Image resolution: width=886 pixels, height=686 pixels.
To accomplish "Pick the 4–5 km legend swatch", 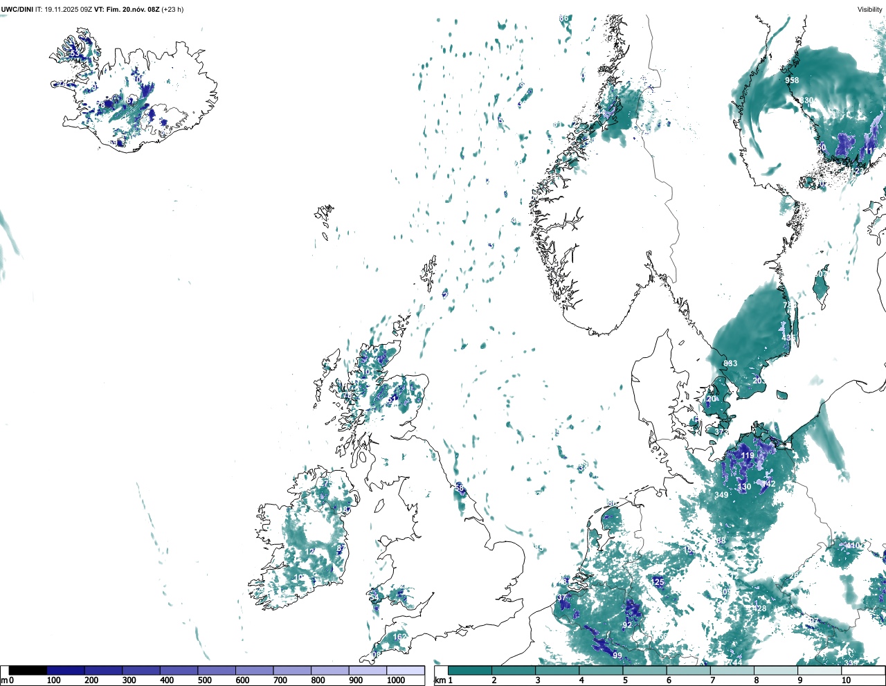I will [x=601, y=670].
